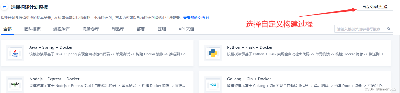Click the external link icon beside help docs

[208, 18]
